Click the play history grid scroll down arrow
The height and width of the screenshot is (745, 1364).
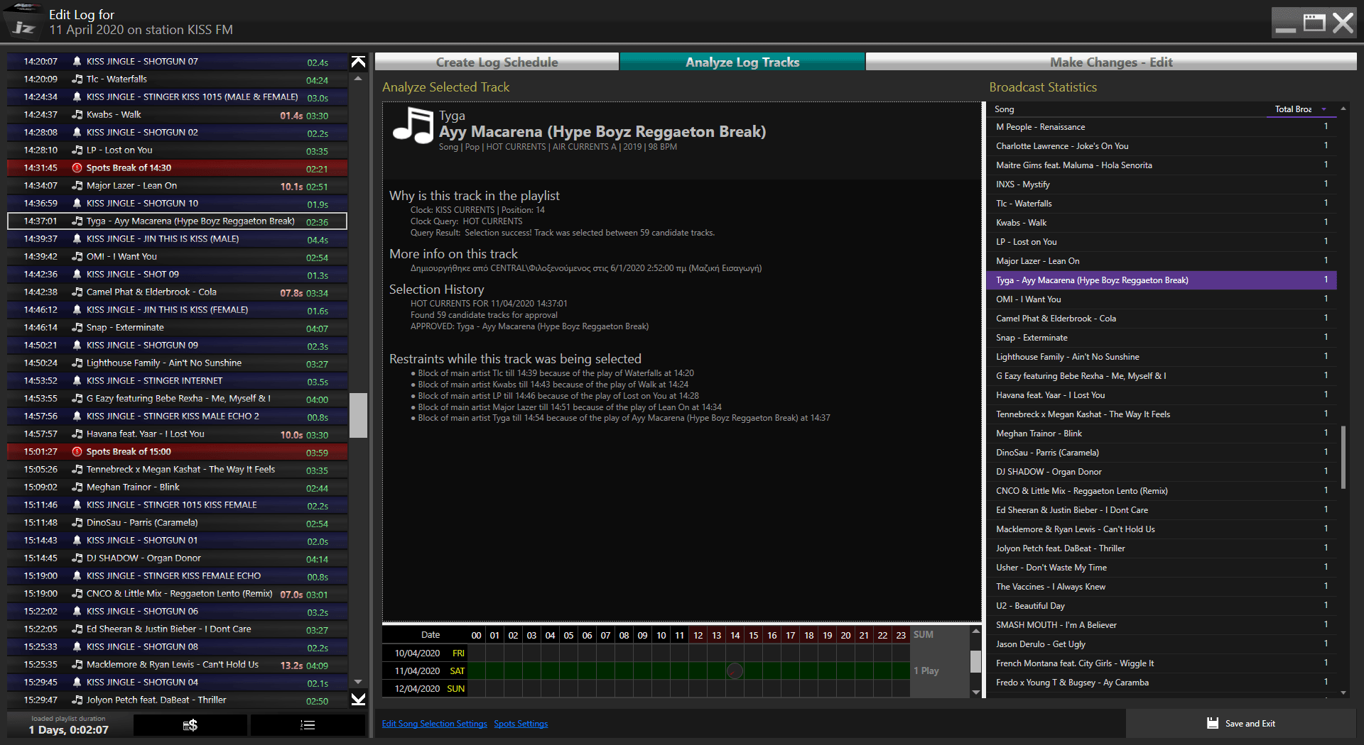pos(976,692)
